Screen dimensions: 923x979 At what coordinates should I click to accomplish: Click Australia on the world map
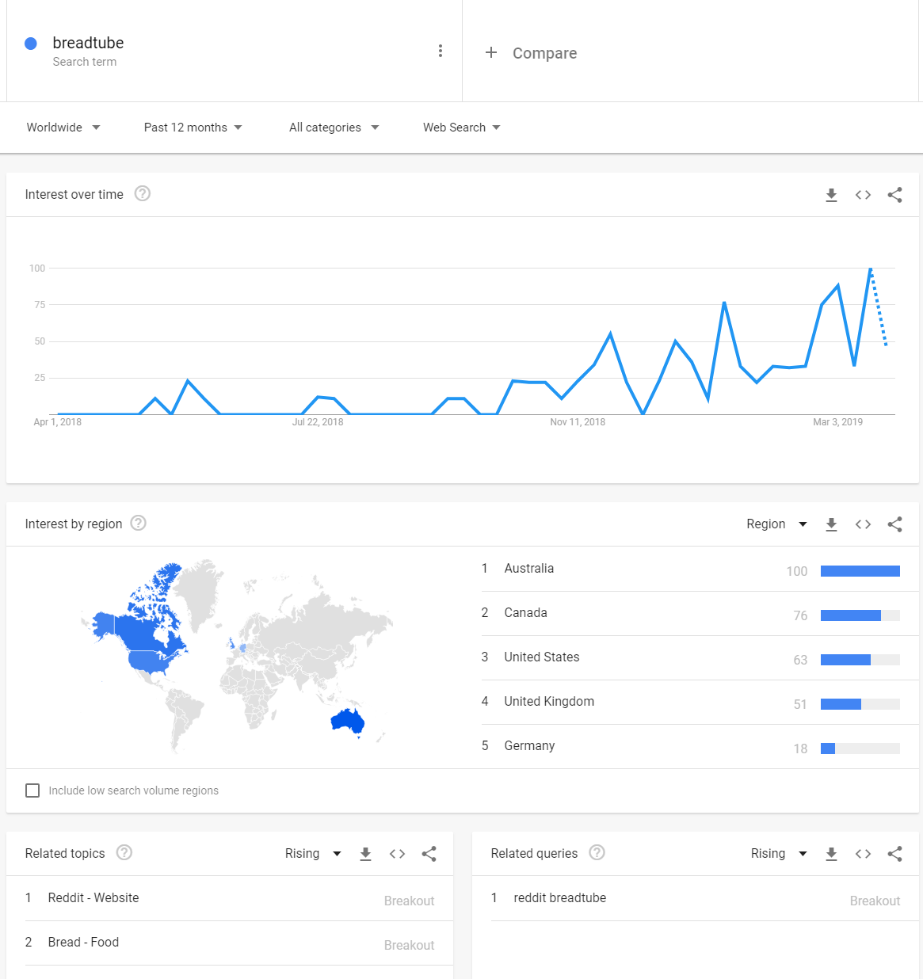347,722
